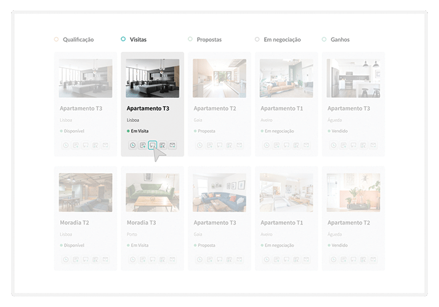Image resolution: width=439 pixels, height=307 pixels.
Task: Select the circle marker beside Ganhos
Action: click(x=324, y=39)
